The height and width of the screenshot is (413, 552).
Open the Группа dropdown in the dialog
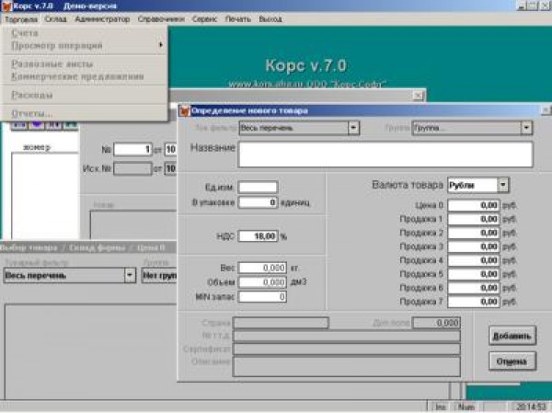[526, 128]
